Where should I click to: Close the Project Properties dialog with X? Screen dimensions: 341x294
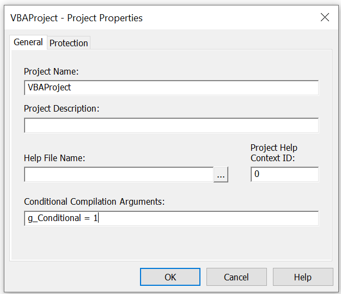click(325, 17)
